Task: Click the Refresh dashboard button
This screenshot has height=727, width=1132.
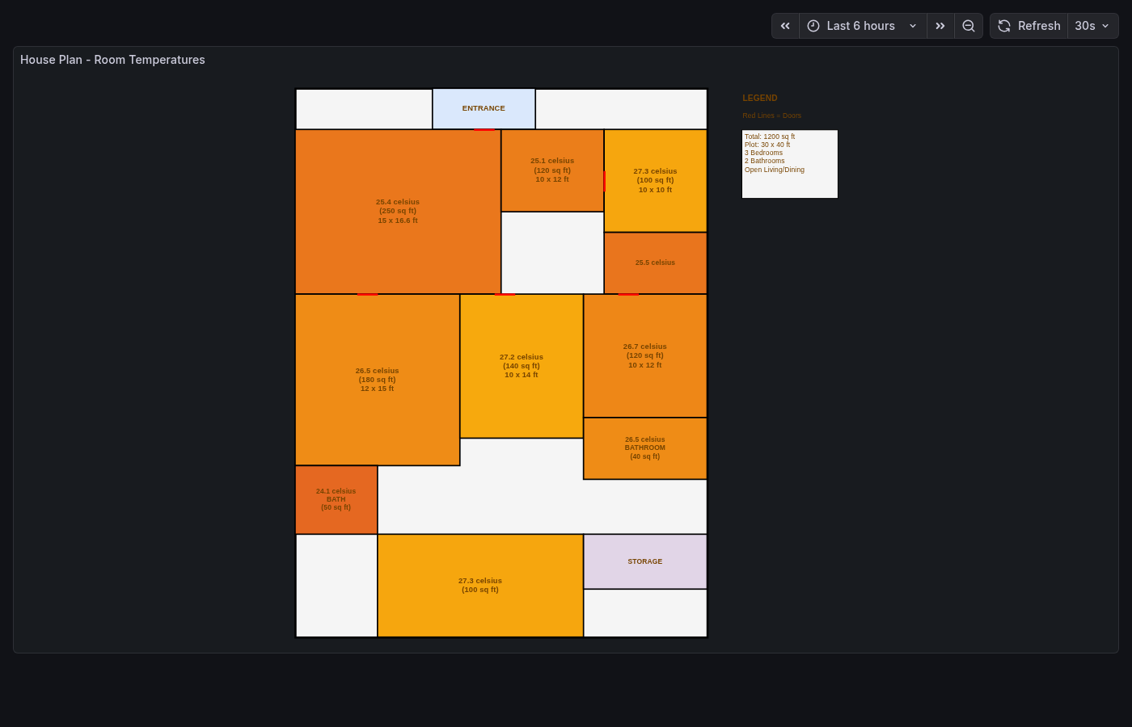Action: click(x=1029, y=26)
